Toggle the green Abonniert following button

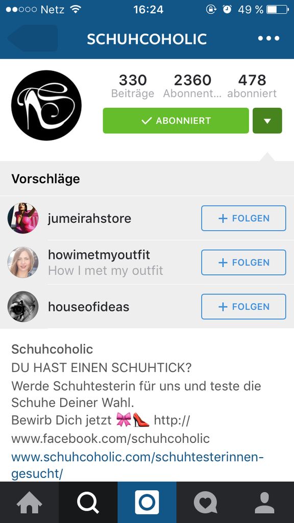(x=176, y=121)
